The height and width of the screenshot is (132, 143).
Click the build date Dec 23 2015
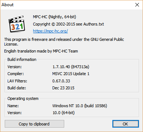[x=63, y=88]
